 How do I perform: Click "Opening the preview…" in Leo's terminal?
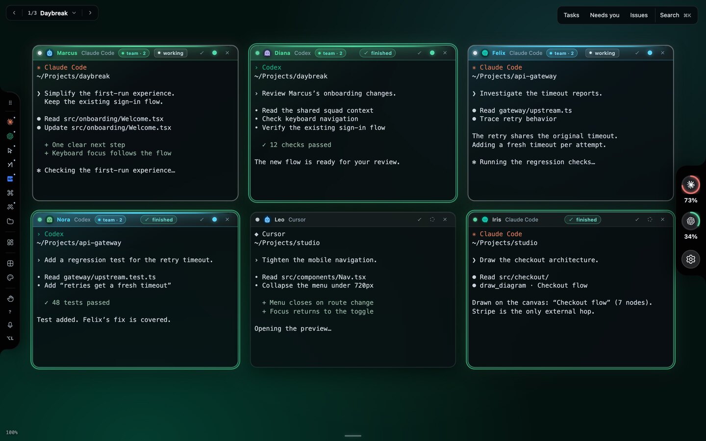click(x=293, y=329)
